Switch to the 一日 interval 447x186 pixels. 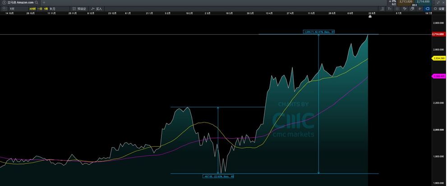tap(40, 9)
